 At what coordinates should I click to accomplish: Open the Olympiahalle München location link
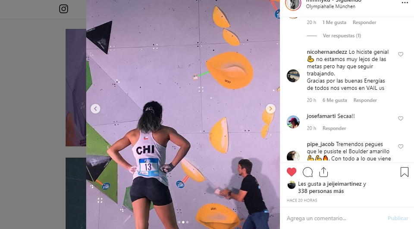click(x=331, y=6)
